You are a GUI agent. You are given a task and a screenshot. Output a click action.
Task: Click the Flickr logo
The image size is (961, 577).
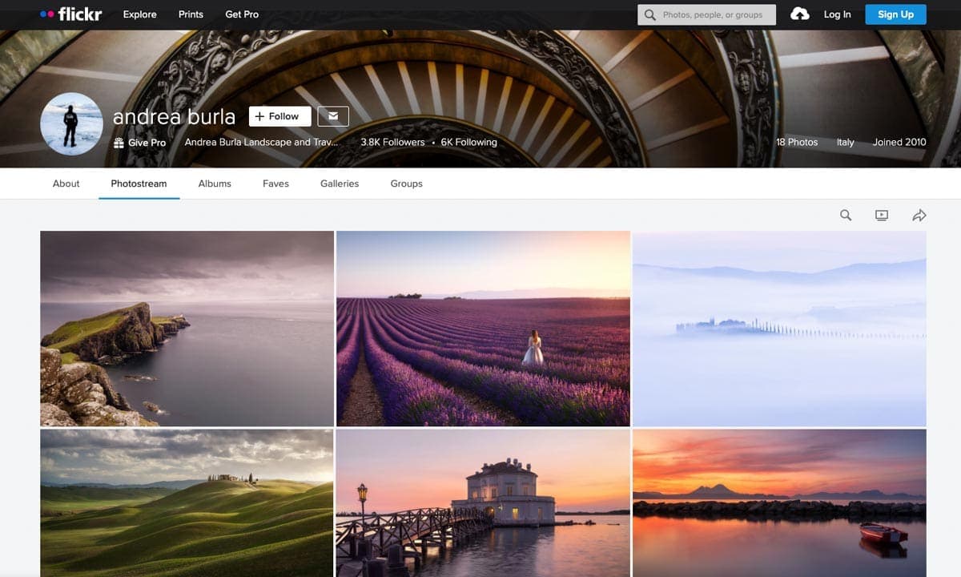pos(70,14)
